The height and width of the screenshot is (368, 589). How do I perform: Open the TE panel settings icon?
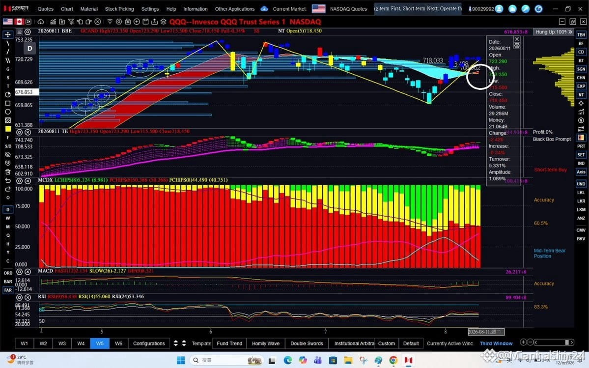click(19, 132)
